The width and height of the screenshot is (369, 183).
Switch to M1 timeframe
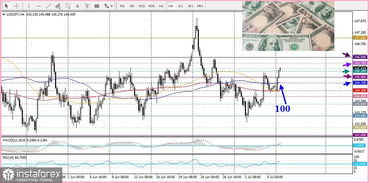point(122,6)
